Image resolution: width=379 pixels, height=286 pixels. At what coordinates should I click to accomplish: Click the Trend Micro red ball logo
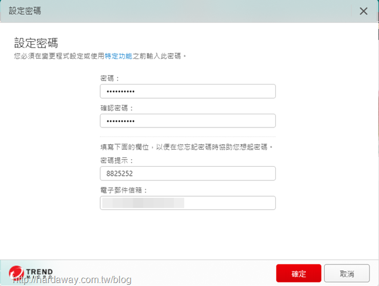[x=17, y=273]
